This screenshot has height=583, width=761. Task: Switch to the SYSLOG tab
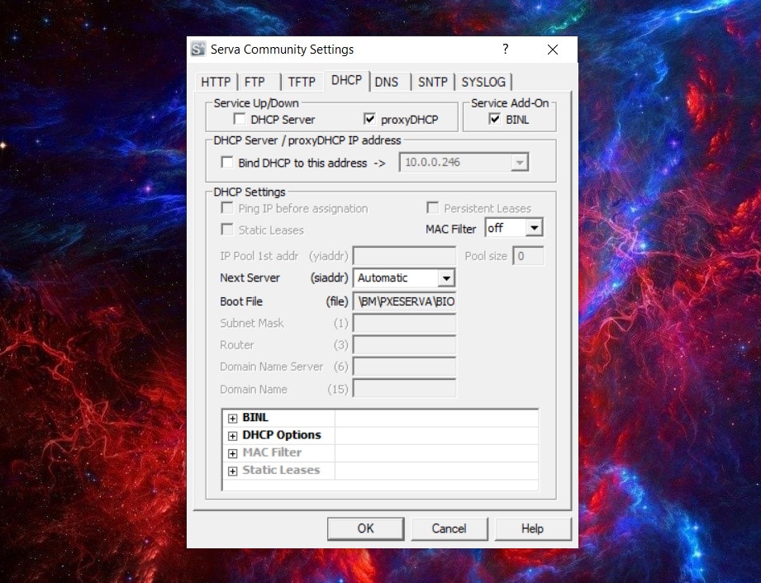click(x=483, y=82)
